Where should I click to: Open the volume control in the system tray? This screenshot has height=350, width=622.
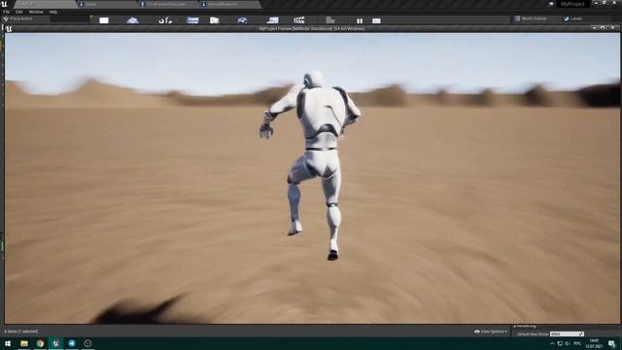click(x=568, y=343)
